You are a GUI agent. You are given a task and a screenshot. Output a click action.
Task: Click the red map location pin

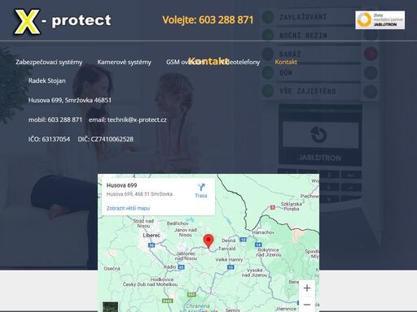pyautogui.click(x=208, y=241)
